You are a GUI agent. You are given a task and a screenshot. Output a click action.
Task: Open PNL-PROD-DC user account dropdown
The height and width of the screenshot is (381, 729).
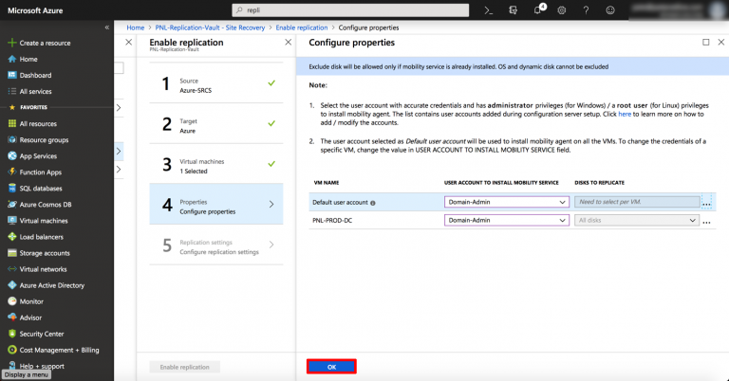click(507, 220)
